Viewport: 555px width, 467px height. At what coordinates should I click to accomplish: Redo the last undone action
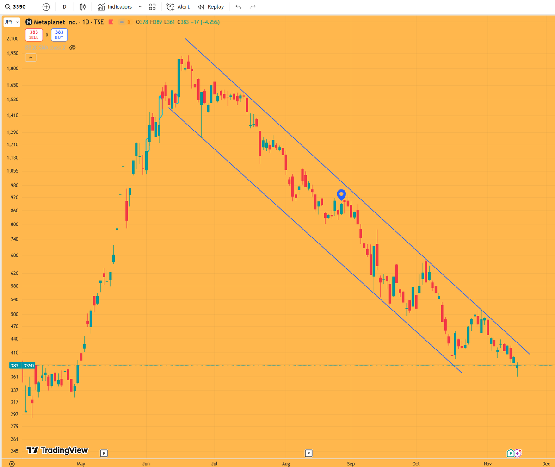253,7
